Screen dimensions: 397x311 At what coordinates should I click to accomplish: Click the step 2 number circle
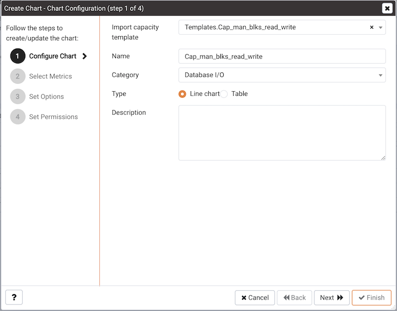tap(18, 76)
